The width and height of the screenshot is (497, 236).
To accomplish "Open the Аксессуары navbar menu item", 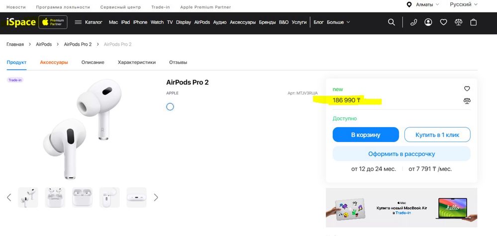I will click(242, 22).
